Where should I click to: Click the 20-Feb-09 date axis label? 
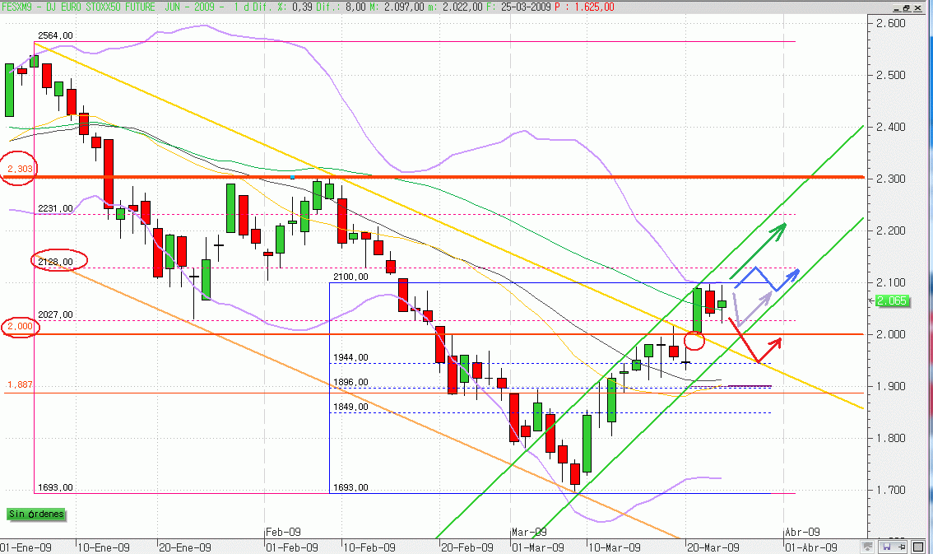coord(467,547)
